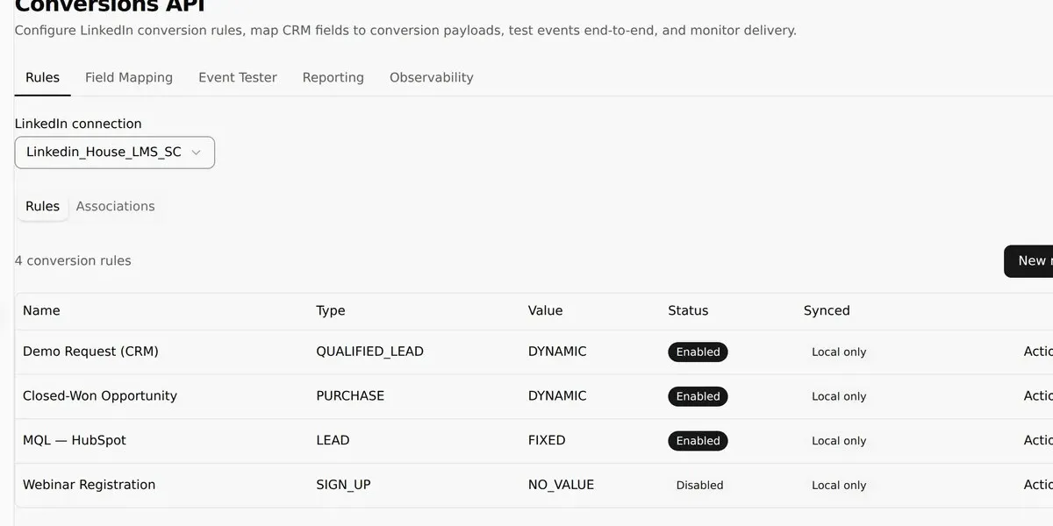Click the 4 conversion rules count text
1053x526 pixels.
tap(73, 260)
